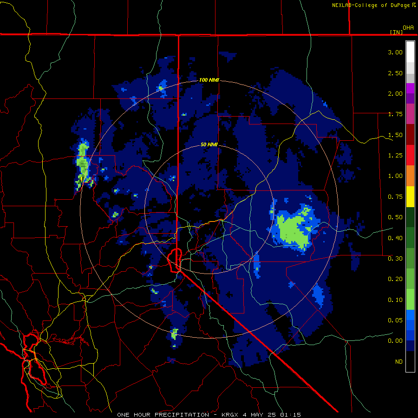Click the KRGX radar site identifier
418x418 pixels.
coord(230,415)
